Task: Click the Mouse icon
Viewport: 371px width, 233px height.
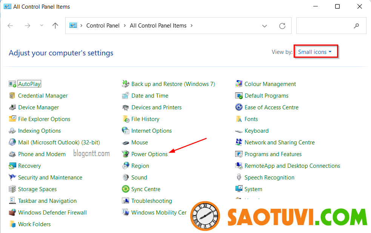Action: point(126,143)
